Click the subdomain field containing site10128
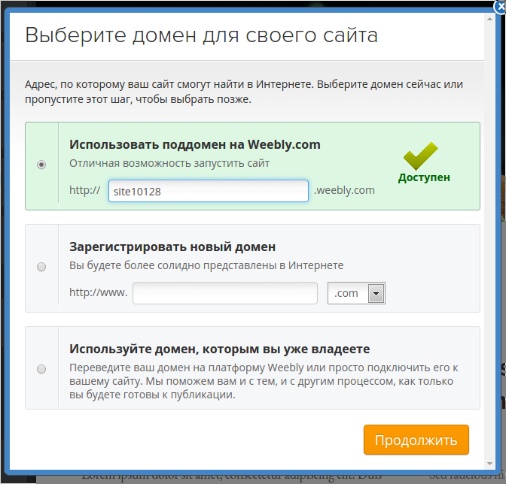 [x=209, y=192]
